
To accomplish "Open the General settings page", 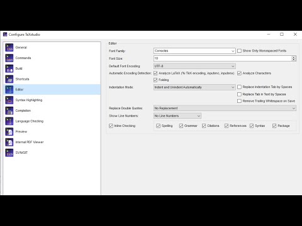I will (x=21, y=48).
